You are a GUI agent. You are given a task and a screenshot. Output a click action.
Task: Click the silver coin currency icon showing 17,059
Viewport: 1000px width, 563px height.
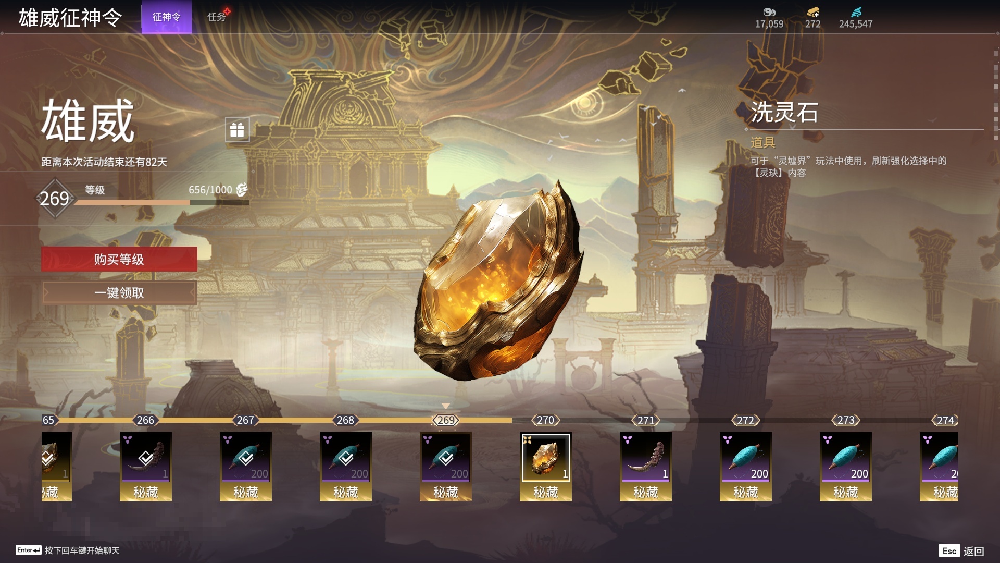click(769, 12)
